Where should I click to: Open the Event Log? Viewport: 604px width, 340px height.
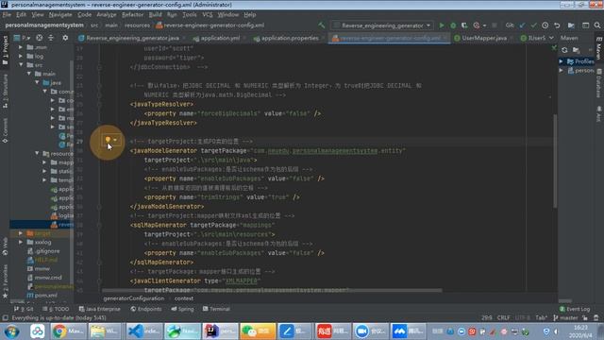(x=575, y=309)
